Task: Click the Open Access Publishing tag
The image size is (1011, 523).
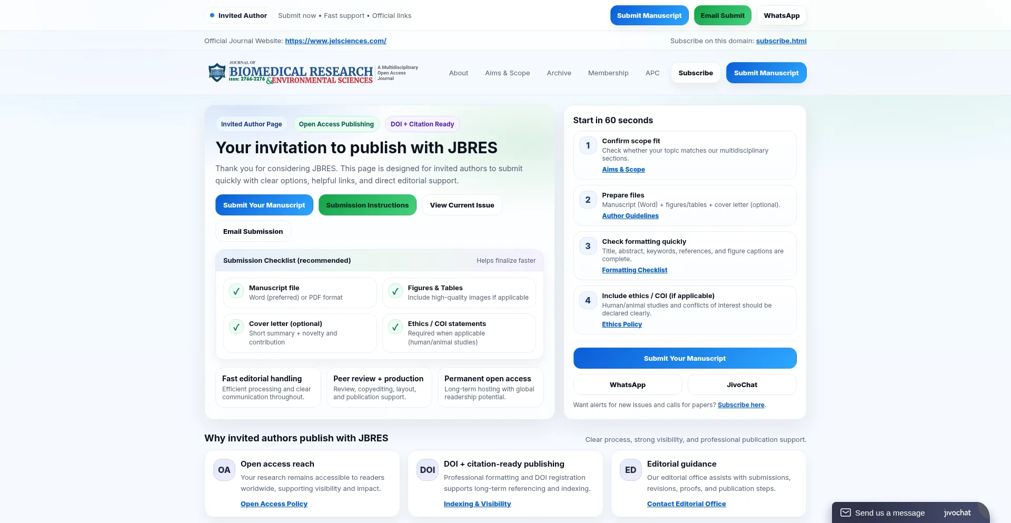Action: click(x=336, y=124)
